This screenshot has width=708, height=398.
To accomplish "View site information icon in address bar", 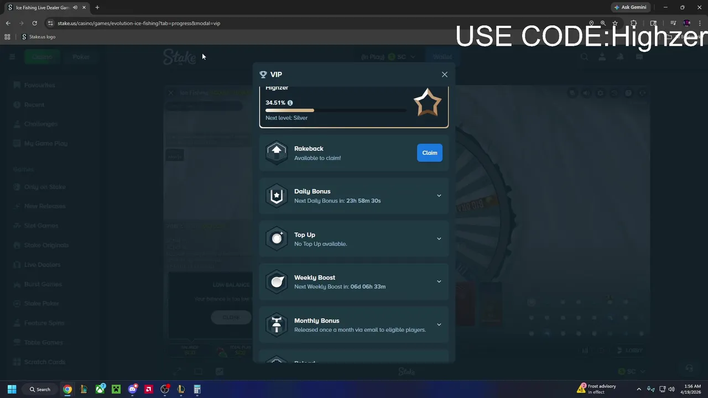I will [x=50, y=23].
